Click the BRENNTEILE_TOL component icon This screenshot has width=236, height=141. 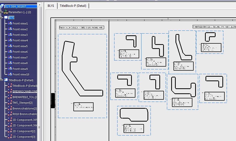[10, 97]
